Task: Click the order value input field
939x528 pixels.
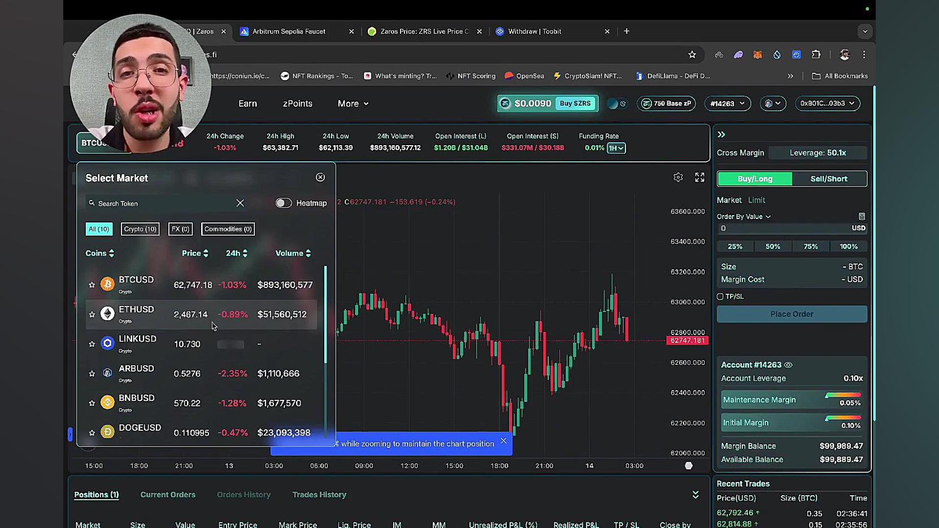Action: pyautogui.click(x=792, y=228)
